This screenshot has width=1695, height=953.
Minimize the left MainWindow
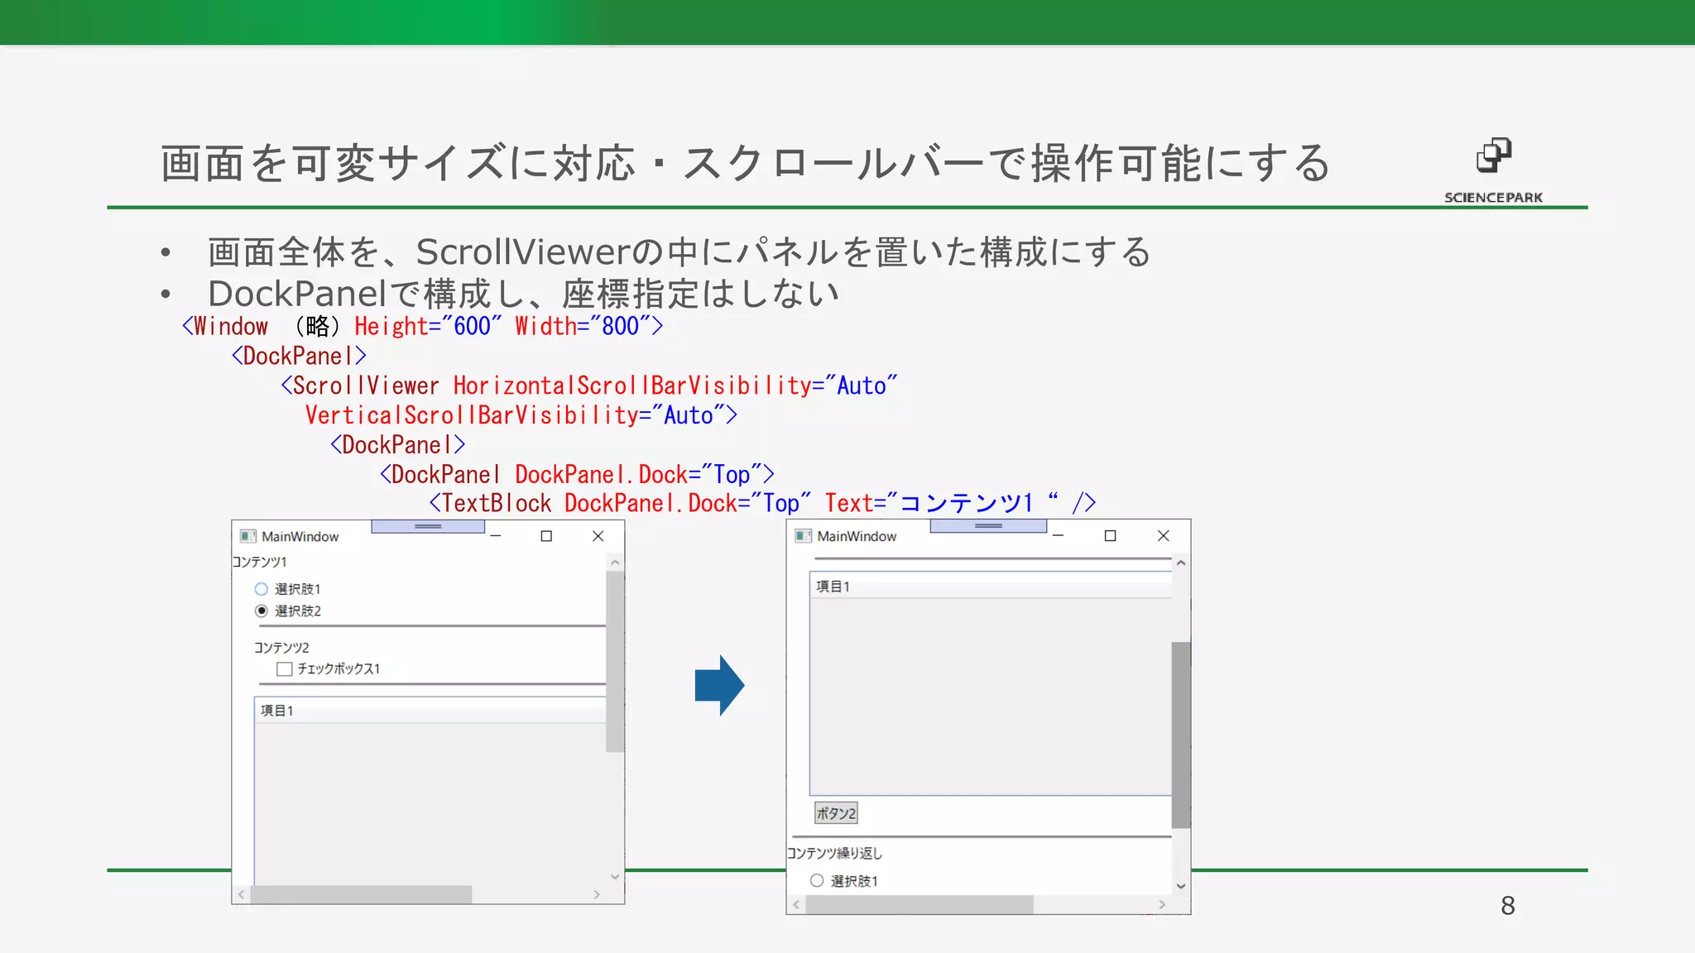point(496,536)
